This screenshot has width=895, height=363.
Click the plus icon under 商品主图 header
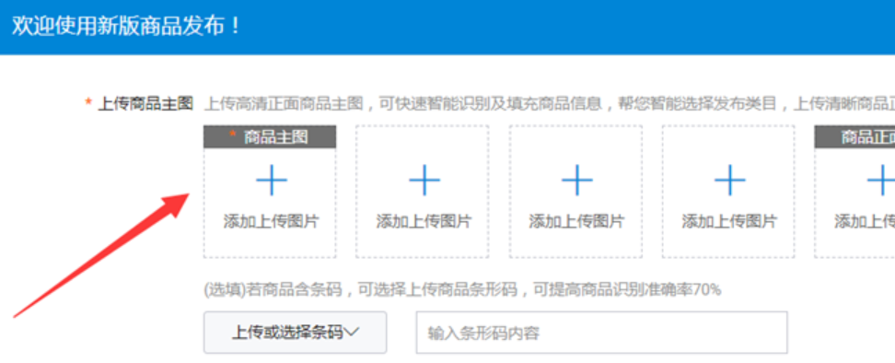271,181
